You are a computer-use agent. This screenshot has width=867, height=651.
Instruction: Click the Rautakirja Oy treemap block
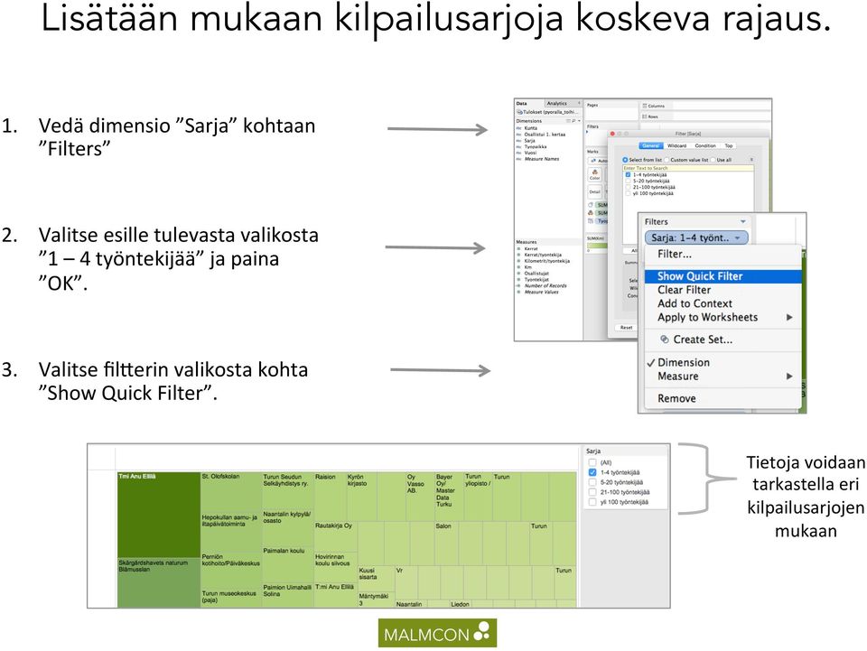pos(336,536)
